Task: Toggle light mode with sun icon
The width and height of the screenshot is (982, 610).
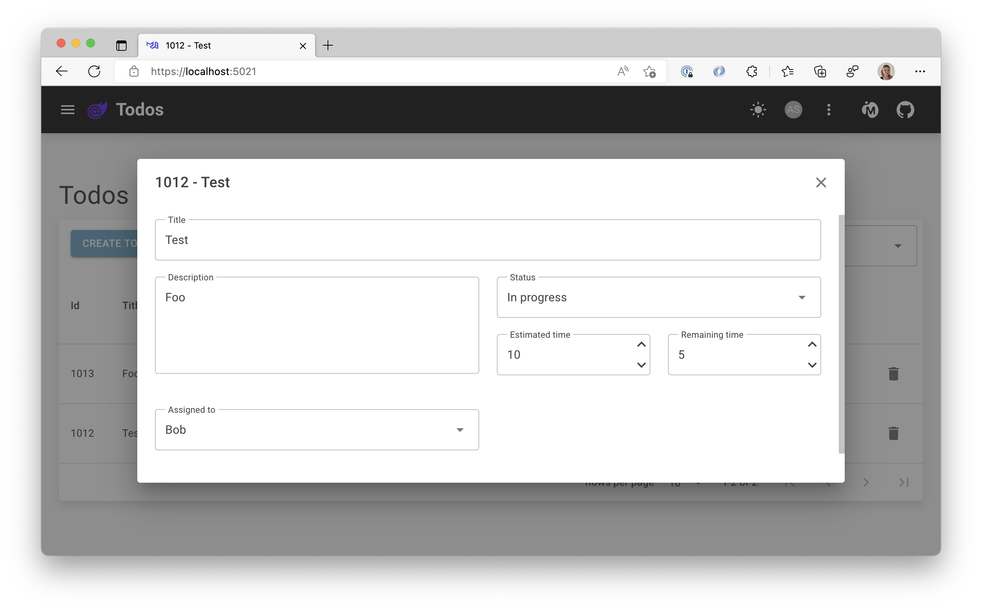Action: click(757, 110)
